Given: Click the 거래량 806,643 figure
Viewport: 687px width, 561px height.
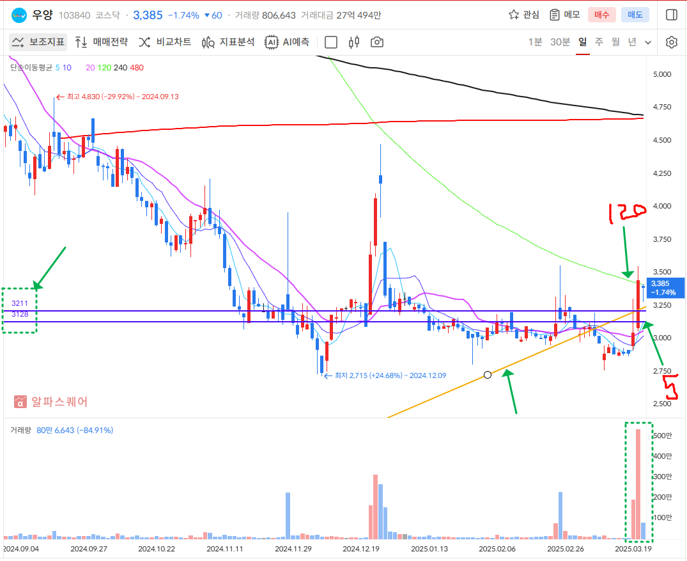Looking at the screenshot, I should (265, 15).
